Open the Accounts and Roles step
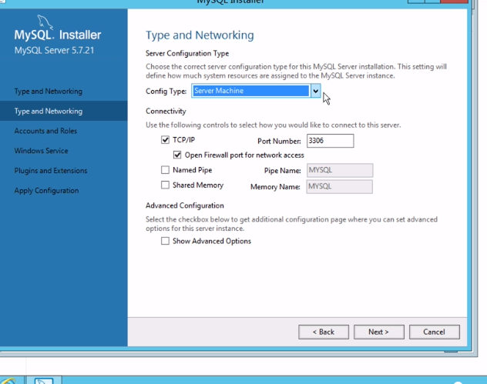This screenshot has height=384, width=487. 45,131
